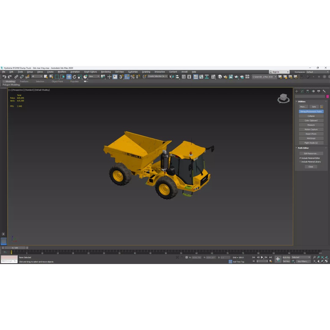Select the Select and Scale tool
Viewport: 330px width, 330px height.
(80, 77)
